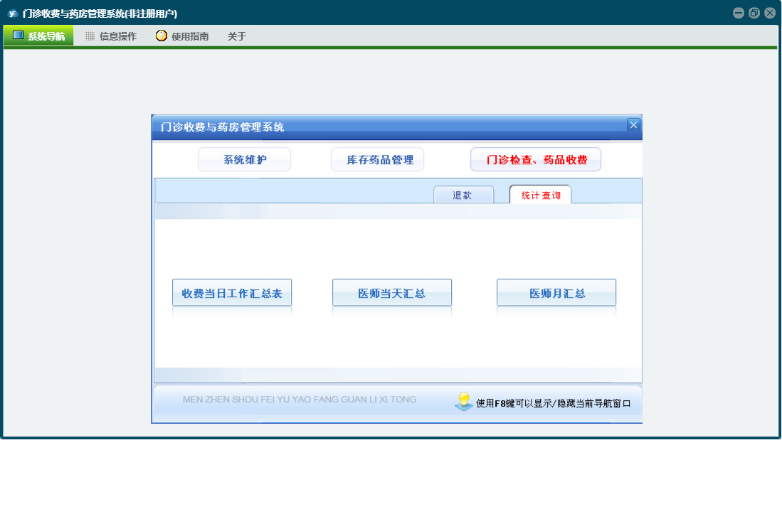Open the 医师当天汇总 report

pyautogui.click(x=392, y=293)
